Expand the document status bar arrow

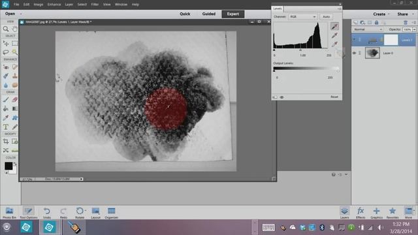click(x=81, y=179)
